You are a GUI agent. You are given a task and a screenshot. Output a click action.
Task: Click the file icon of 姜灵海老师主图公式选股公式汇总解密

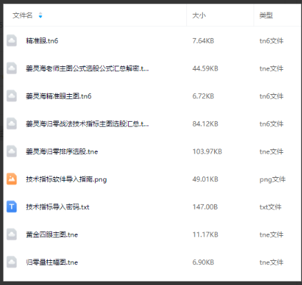click(x=12, y=68)
